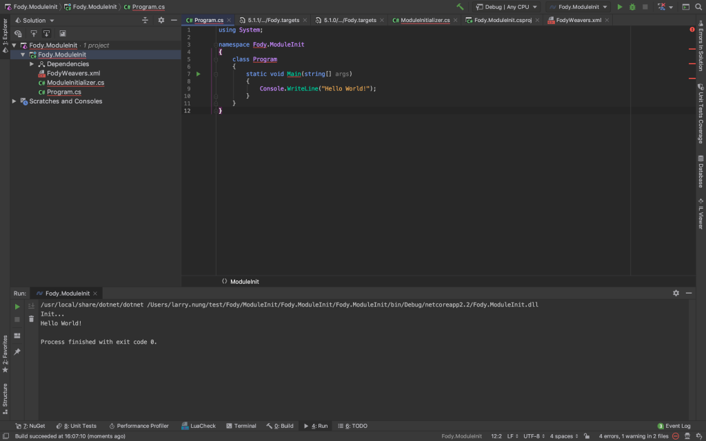Click the red stop-sign icon in the status bar
Image resolution: width=706 pixels, height=441 pixels.
click(x=676, y=436)
